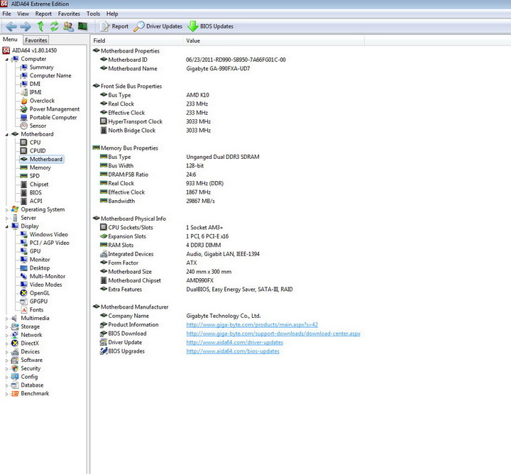
Task: Select the GPGPU icon item
Action: (x=24, y=302)
